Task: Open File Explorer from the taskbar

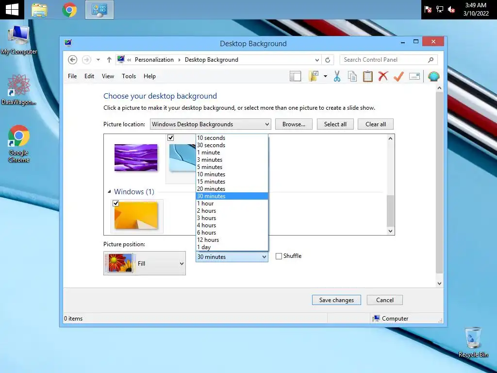Action: click(39, 10)
